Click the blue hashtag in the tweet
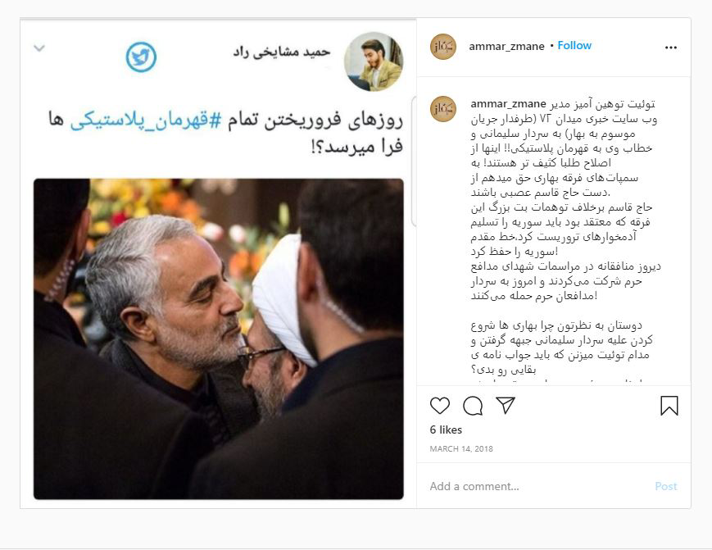712x550 pixels. point(145,120)
